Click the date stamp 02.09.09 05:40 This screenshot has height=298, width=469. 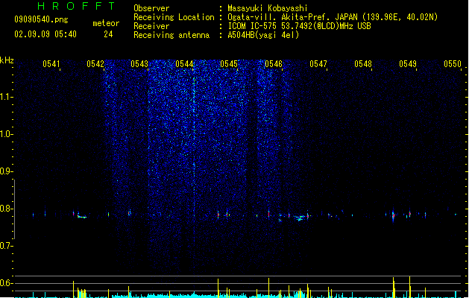45,34
